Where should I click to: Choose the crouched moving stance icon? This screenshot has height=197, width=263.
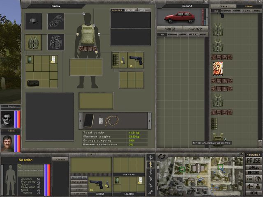[151, 179]
